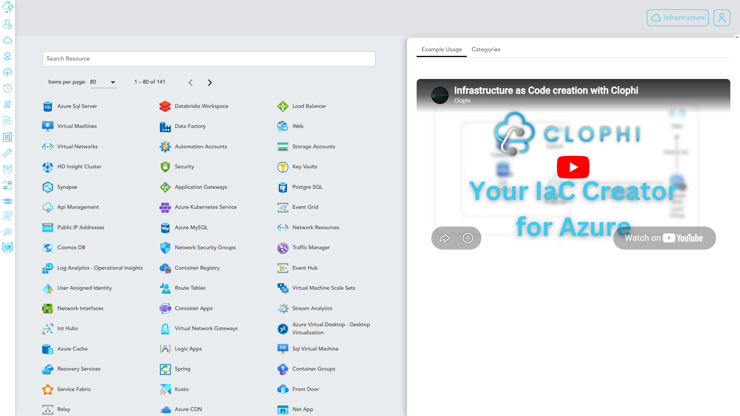
Task: Open the Items per page dropdown
Action: tap(103, 82)
